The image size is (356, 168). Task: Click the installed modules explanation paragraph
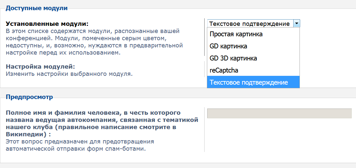point(94,42)
